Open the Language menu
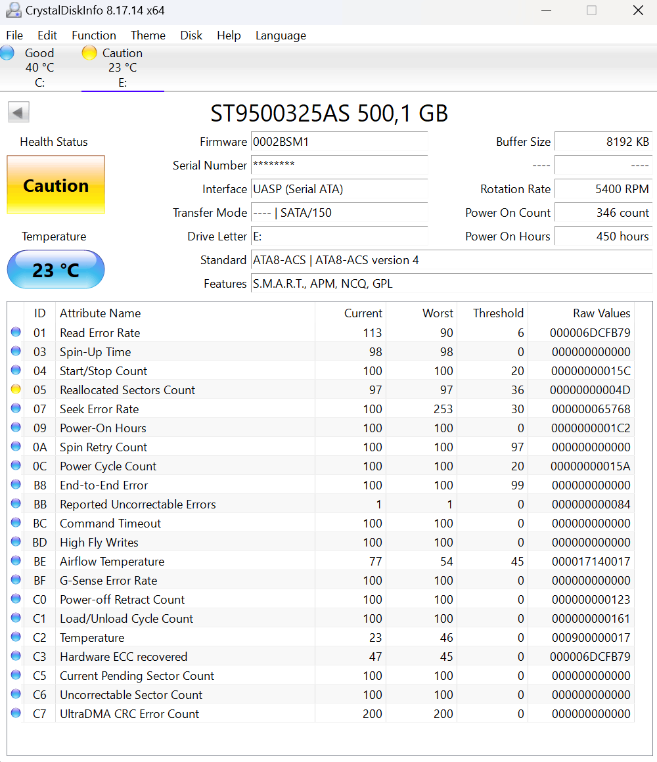The height and width of the screenshot is (762, 657). point(281,35)
